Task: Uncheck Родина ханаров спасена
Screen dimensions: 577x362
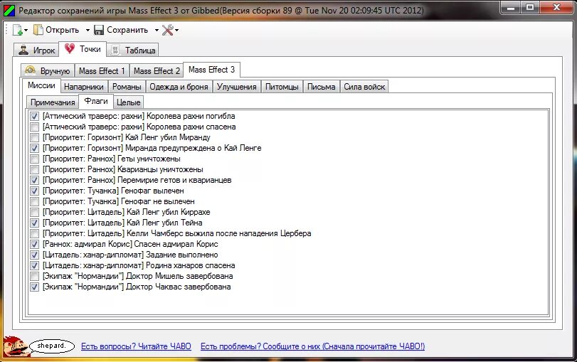Action: (x=35, y=265)
